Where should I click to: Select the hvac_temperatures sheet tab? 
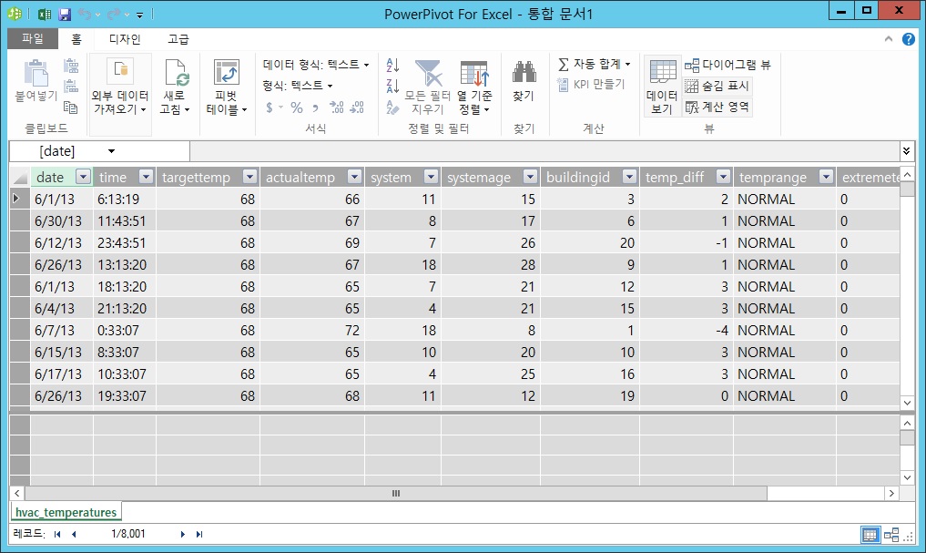(66, 512)
